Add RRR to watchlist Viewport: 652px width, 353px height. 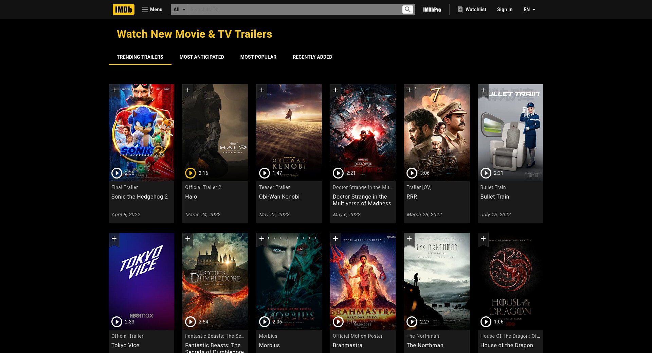click(409, 90)
